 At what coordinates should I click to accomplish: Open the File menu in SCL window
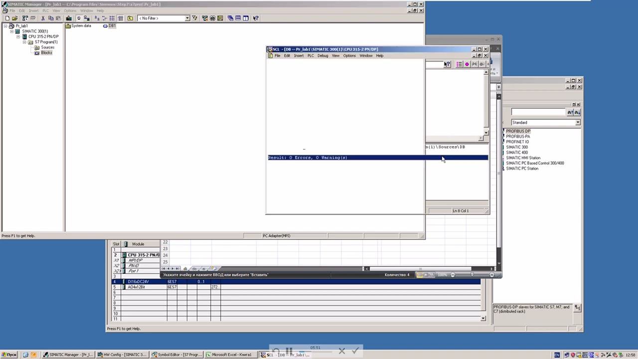tap(278, 56)
